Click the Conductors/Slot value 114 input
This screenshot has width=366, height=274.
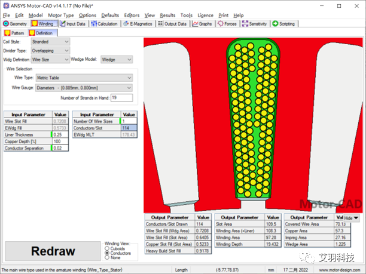click(x=129, y=128)
